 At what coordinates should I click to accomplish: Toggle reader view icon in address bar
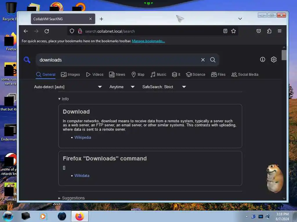click(x=225, y=31)
